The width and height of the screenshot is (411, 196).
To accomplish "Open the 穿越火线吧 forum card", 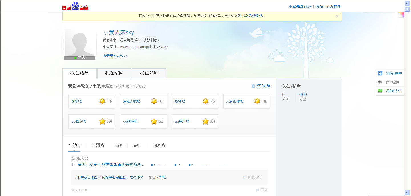I will point(143,101).
